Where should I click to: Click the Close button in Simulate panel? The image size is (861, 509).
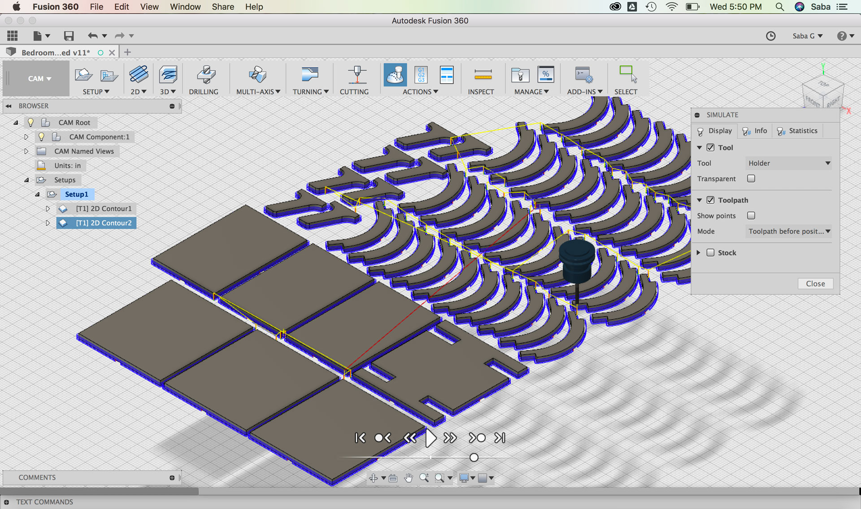tap(815, 284)
